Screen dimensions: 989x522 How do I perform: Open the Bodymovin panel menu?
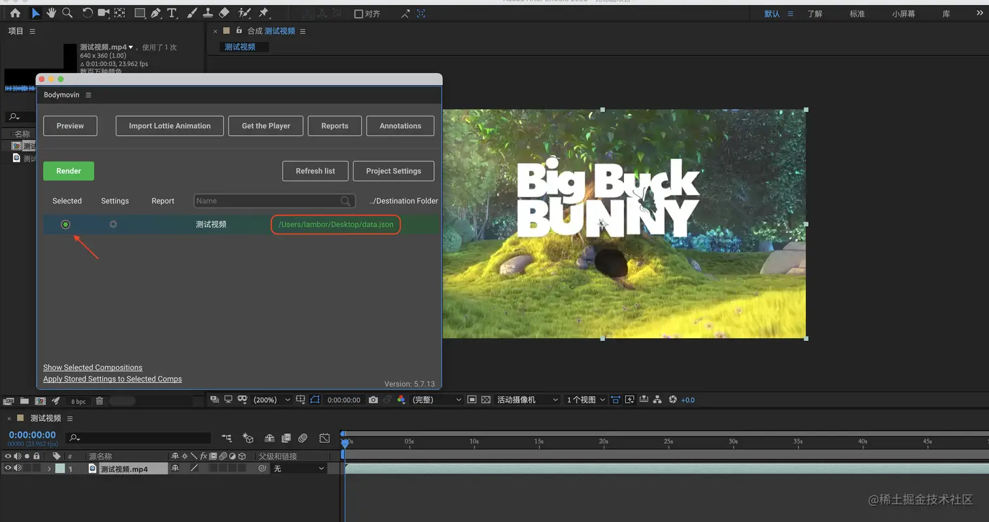88,95
